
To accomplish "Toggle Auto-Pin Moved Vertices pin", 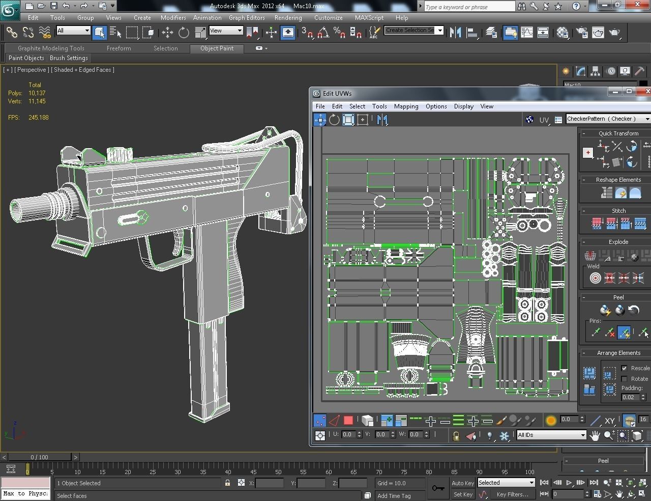I will (x=624, y=333).
